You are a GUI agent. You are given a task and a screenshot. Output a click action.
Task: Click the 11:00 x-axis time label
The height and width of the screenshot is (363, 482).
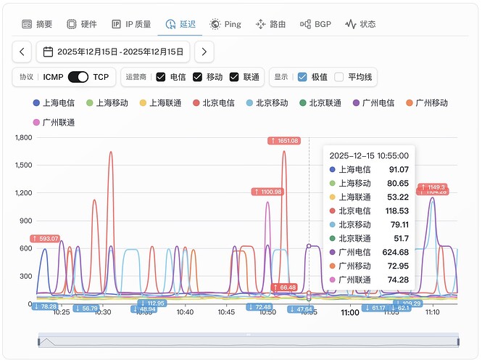pos(350,312)
